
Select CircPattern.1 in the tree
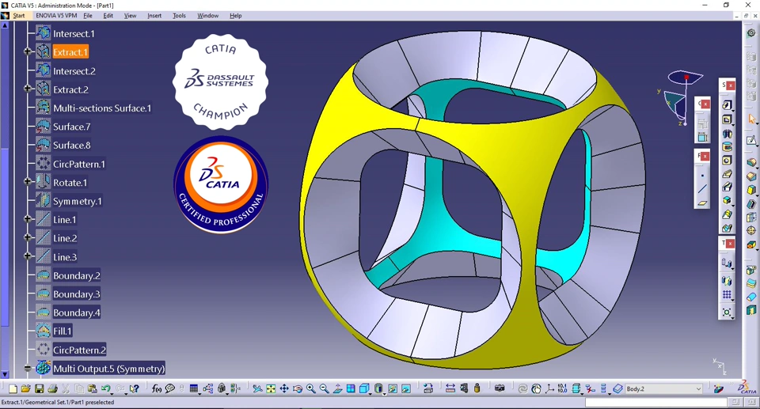79,164
